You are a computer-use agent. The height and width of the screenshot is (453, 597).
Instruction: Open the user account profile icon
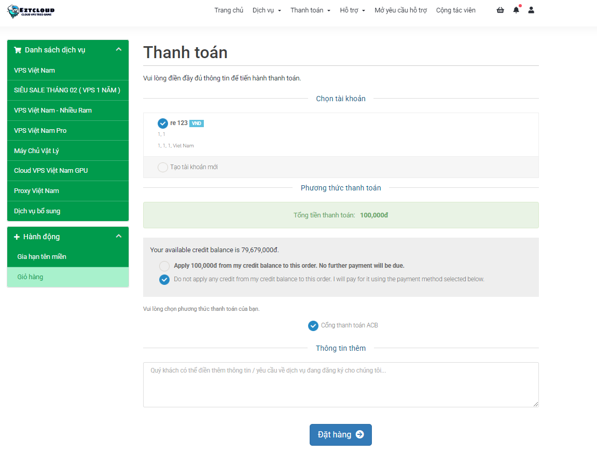tap(531, 10)
